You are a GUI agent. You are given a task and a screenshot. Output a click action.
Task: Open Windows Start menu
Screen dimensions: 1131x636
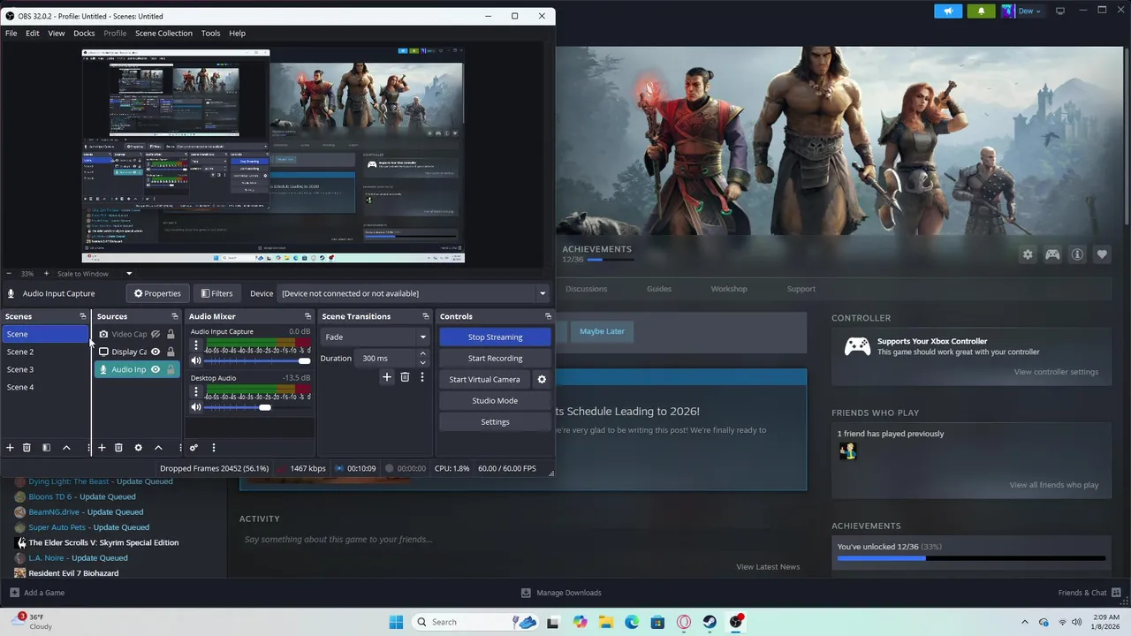[396, 622]
